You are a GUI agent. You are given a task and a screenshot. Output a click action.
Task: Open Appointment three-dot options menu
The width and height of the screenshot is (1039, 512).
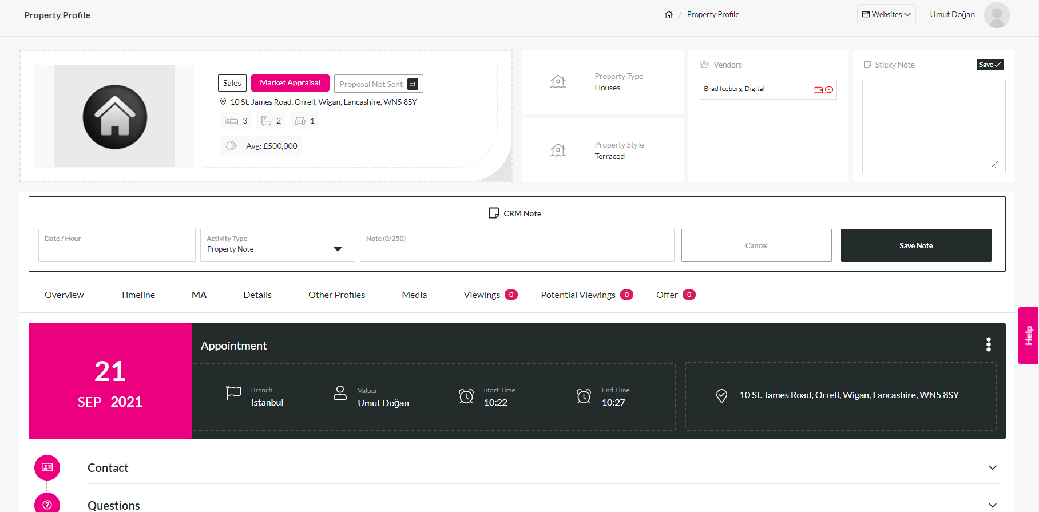coord(989,344)
